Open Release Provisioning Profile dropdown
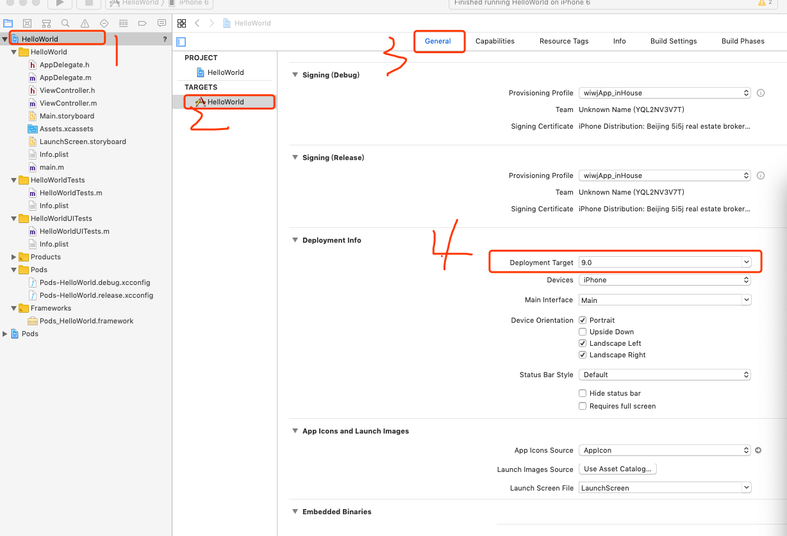Screen dimensions: 787x536 point(665,175)
